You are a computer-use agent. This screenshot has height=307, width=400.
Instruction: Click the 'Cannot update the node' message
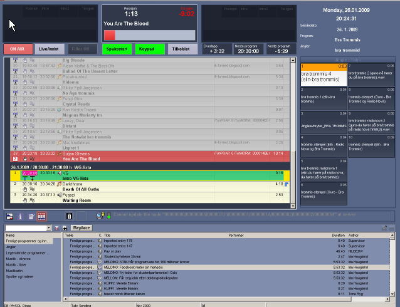click(234, 214)
